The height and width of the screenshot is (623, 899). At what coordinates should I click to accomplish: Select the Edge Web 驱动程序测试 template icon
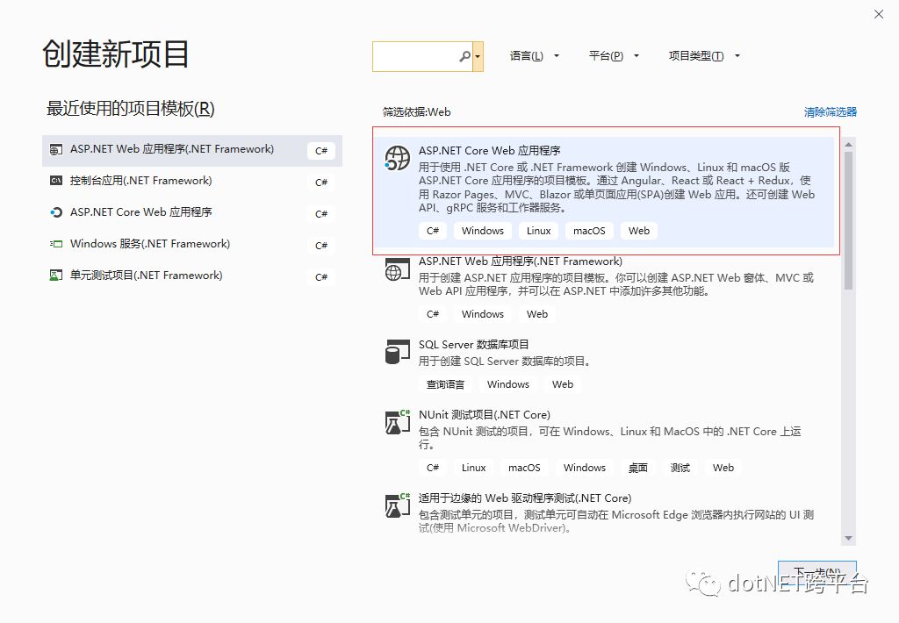[x=398, y=505]
